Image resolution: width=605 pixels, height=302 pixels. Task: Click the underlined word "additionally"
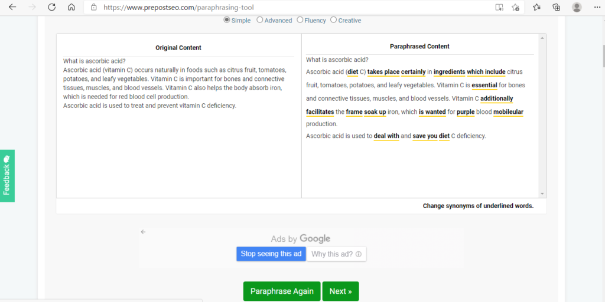[x=496, y=99]
